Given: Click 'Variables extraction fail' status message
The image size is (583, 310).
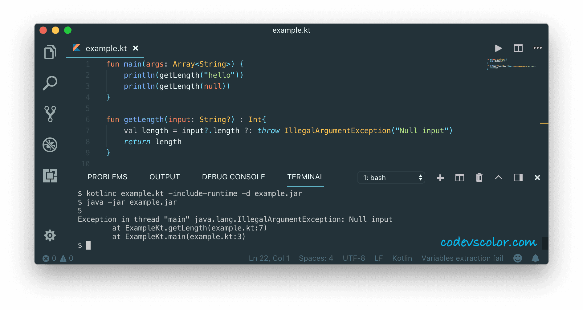Looking at the screenshot, I should [x=462, y=258].
